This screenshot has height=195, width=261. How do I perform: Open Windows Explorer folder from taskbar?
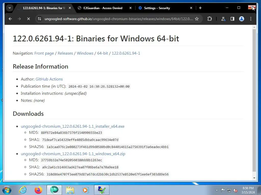tap(70, 190)
